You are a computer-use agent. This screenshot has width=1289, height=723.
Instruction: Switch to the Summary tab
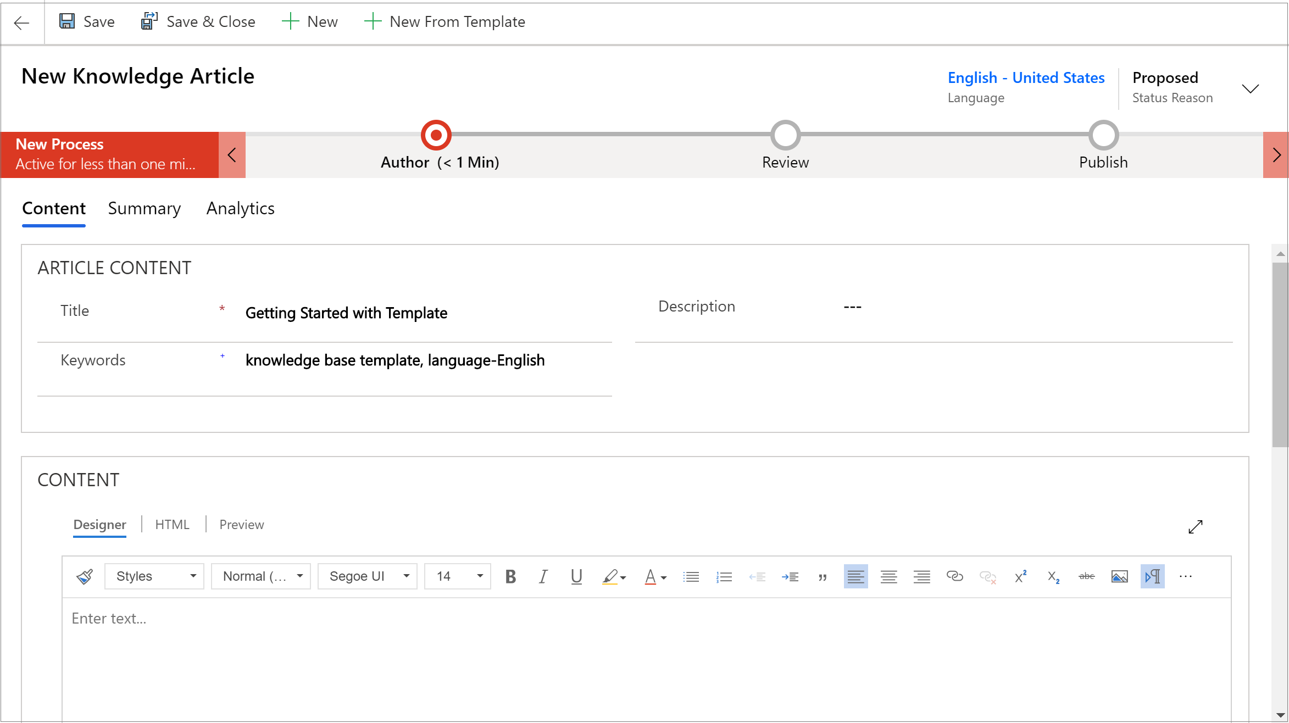tap(145, 208)
